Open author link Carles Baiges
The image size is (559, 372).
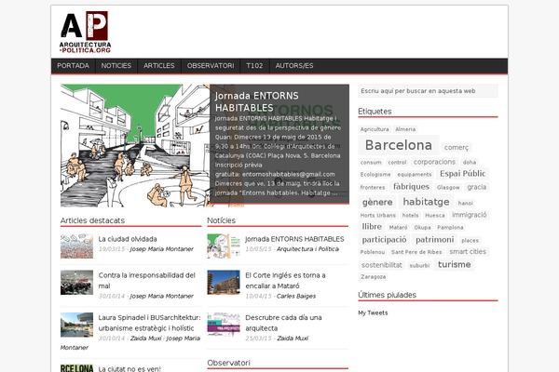(x=296, y=296)
